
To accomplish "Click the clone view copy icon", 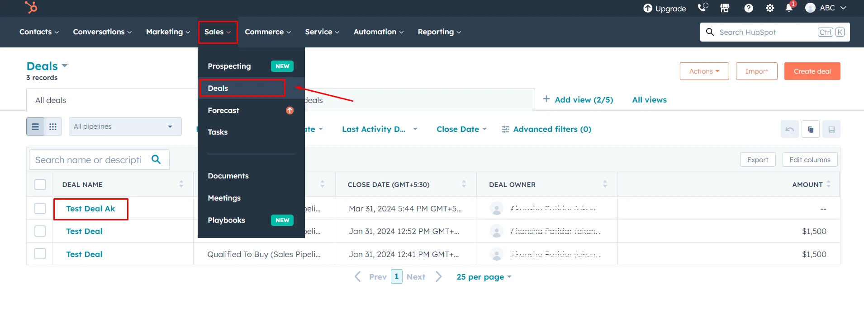I will click(810, 129).
